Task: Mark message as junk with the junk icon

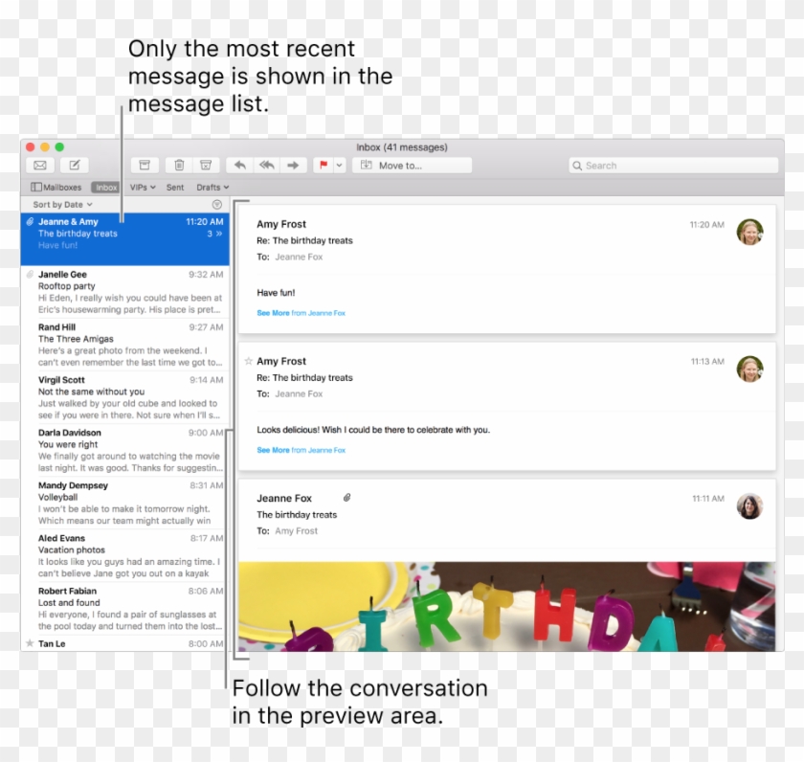Action: pos(205,165)
